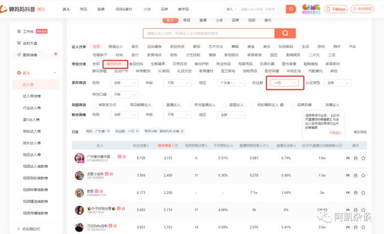Click the avatar in the 5,493 row
The height and width of the screenshot is (234, 384).
[x=79, y=210]
